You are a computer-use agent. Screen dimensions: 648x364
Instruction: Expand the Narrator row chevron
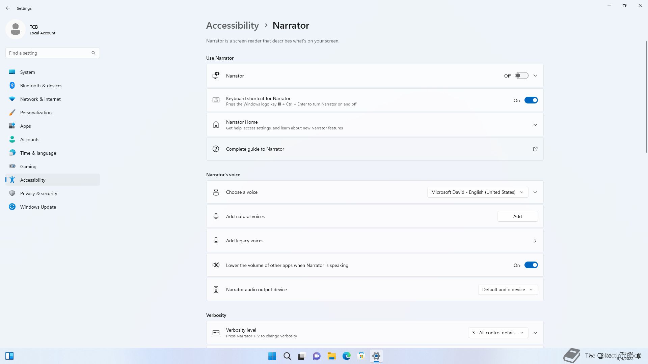coord(535,76)
